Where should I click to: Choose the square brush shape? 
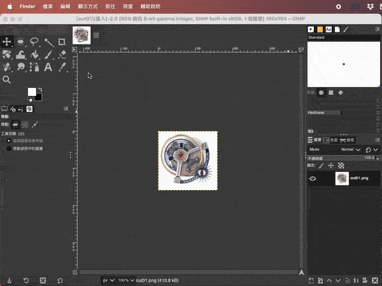(331, 93)
